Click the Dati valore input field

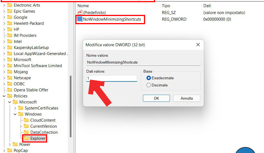(112, 78)
